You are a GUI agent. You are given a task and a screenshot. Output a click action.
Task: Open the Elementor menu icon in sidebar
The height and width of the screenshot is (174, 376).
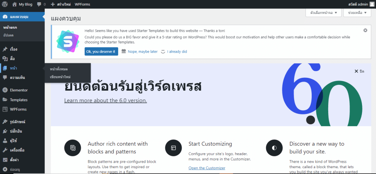click(5, 90)
